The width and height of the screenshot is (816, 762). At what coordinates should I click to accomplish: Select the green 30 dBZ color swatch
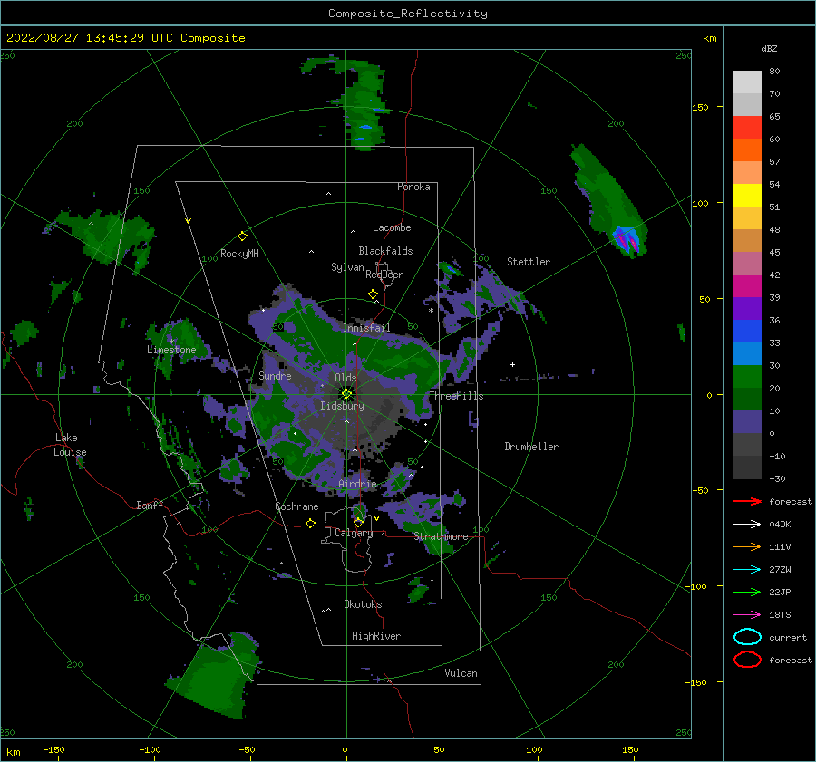coord(747,377)
